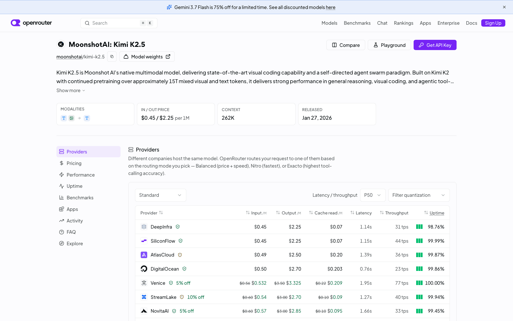Viewport: 513px width, 321px height.
Task: Open Rankings in top navigation
Action: pos(403,23)
